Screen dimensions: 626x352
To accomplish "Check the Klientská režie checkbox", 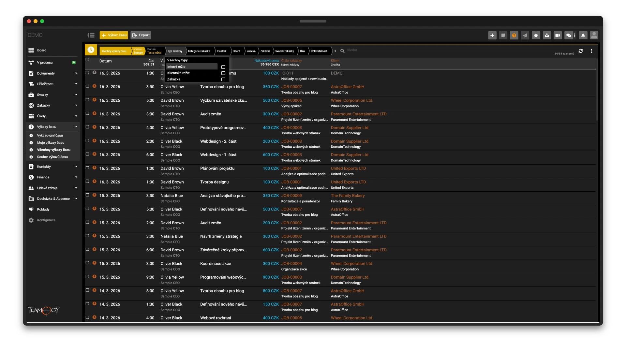I will click(223, 73).
